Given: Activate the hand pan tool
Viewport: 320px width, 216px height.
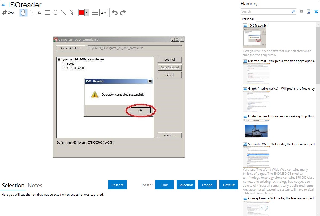Looking at the screenshot, I should [23, 13].
